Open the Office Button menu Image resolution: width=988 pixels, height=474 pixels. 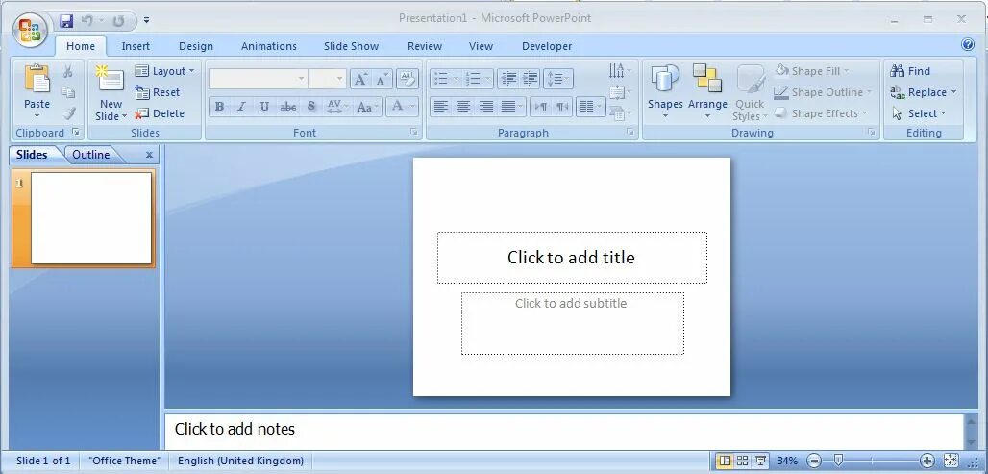30,30
